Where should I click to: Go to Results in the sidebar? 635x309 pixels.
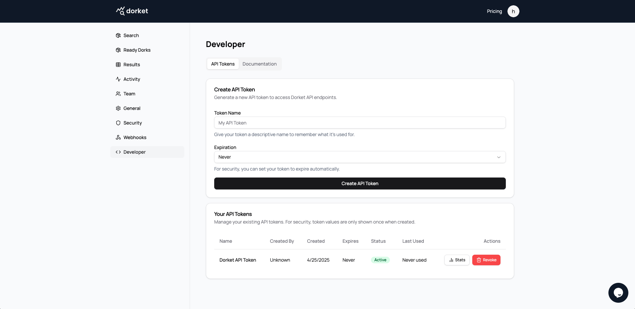[147, 65]
